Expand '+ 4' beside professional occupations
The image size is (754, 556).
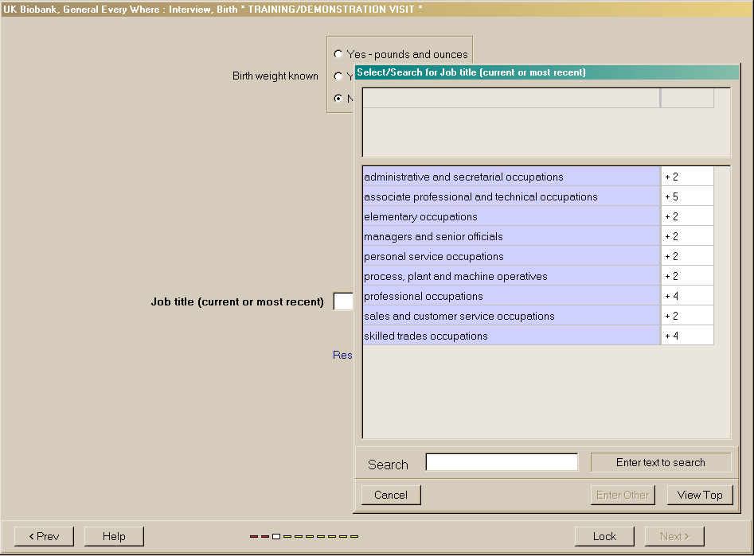point(686,296)
